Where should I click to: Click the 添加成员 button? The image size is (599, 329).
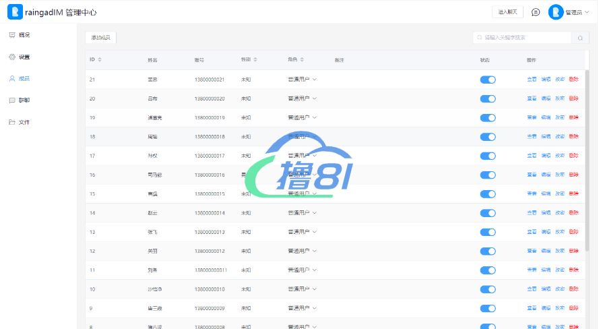coord(101,38)
